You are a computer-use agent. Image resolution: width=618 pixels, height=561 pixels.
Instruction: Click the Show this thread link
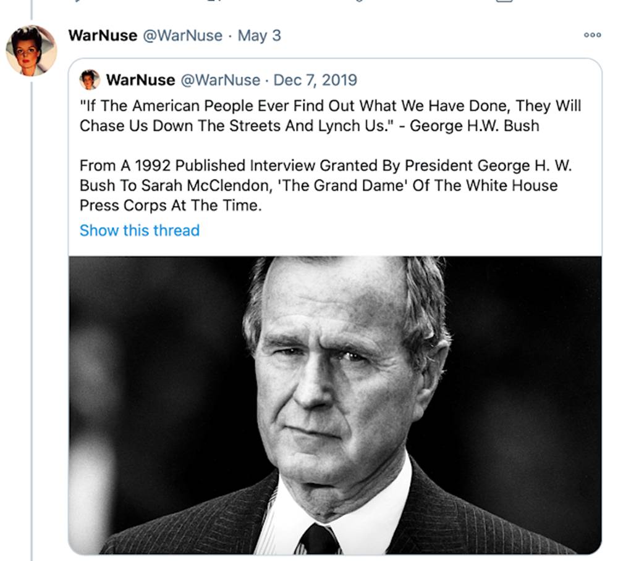pos(140,230)
